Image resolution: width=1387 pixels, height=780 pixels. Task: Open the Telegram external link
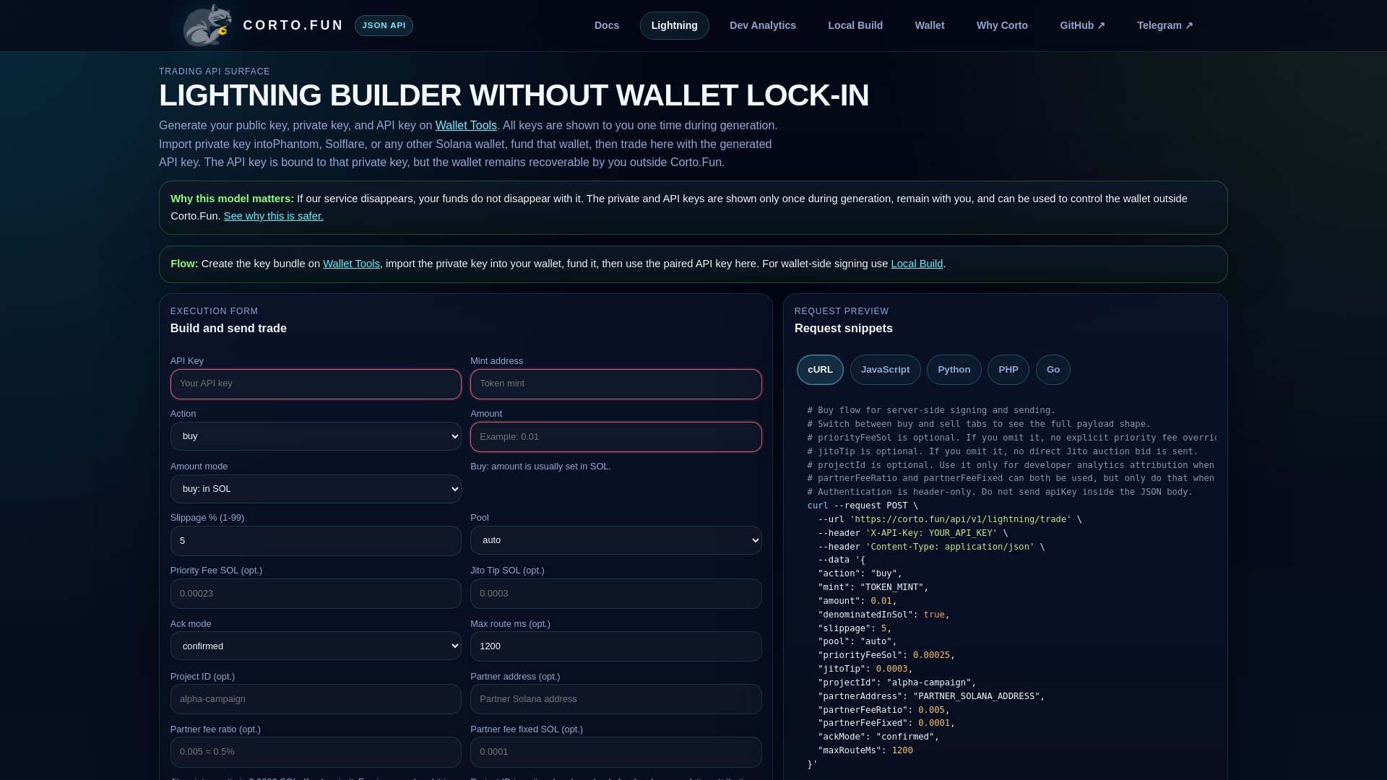pyautogui.click(x=1165, y=25)
